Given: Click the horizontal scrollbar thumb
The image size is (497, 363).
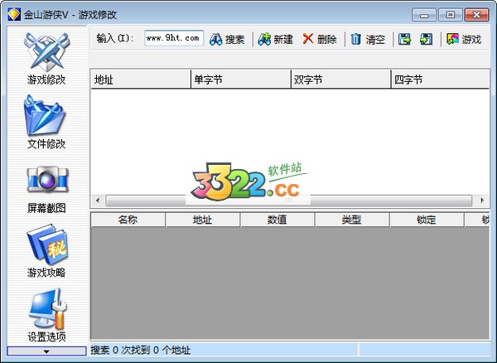Looking at the screenshot, I should 289,201.
